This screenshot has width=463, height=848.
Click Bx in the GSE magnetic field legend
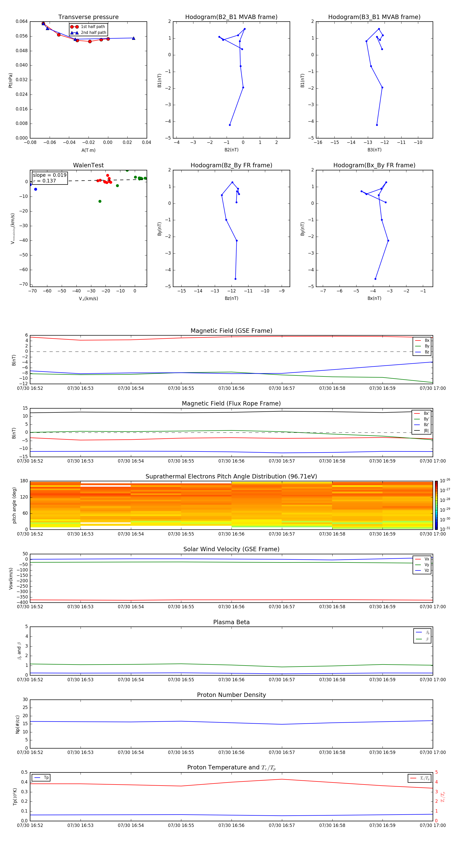[x=422, y=341]
